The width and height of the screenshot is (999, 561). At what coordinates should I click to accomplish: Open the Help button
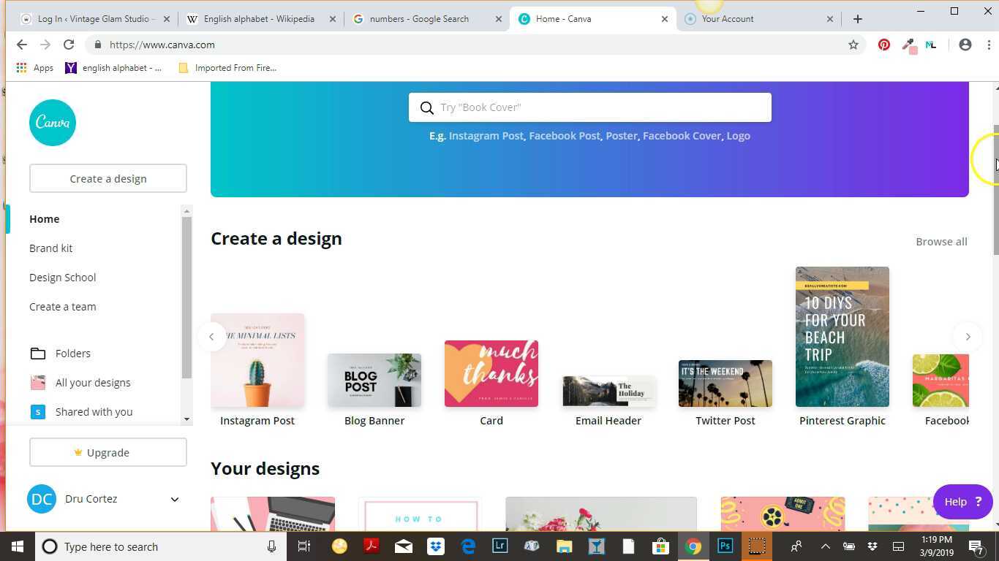tap(963, 502)
